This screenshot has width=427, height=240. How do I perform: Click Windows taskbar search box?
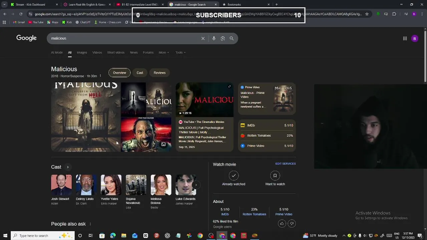[42, 236]
